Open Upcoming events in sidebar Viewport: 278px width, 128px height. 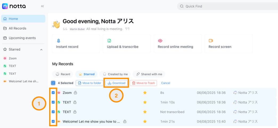pyautogui.click(x=23, y=38)
